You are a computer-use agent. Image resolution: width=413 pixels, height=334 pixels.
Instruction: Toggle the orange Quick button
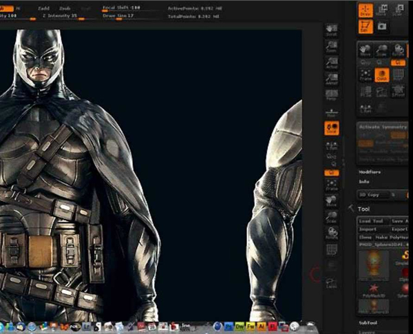[381, 74]
